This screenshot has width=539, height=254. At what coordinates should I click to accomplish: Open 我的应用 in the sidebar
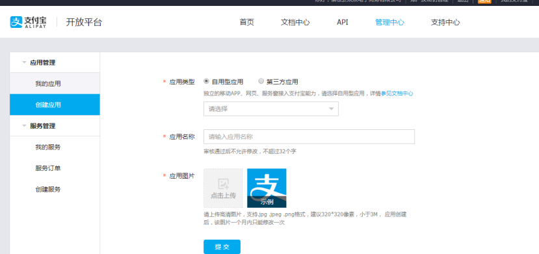[x=55, y=83]
